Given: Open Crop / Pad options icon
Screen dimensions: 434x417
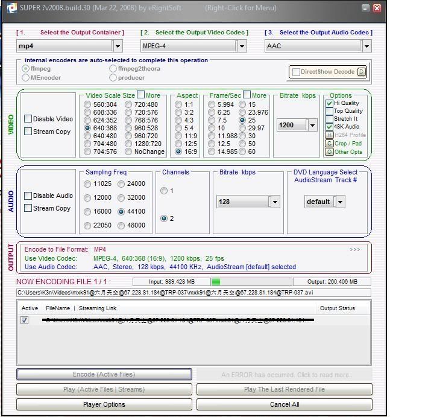Looking at the screenshot, I should click(x=329, y=144).
